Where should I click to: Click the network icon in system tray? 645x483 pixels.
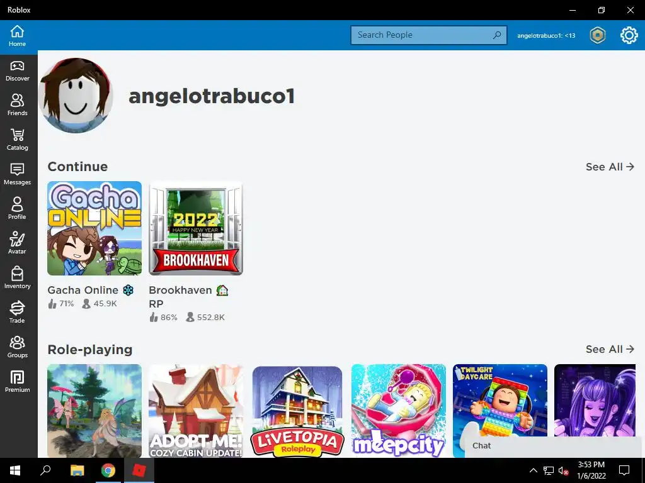pyautogui.click(x=549, y=470)
